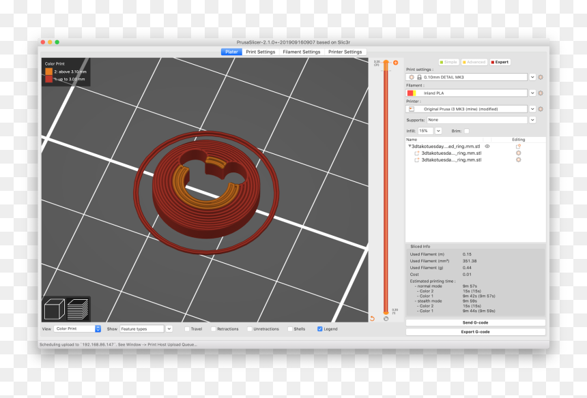The image size is (587, 398).
Task: Switch to the 3D editor cube view
Action: (x=55, y=309)
